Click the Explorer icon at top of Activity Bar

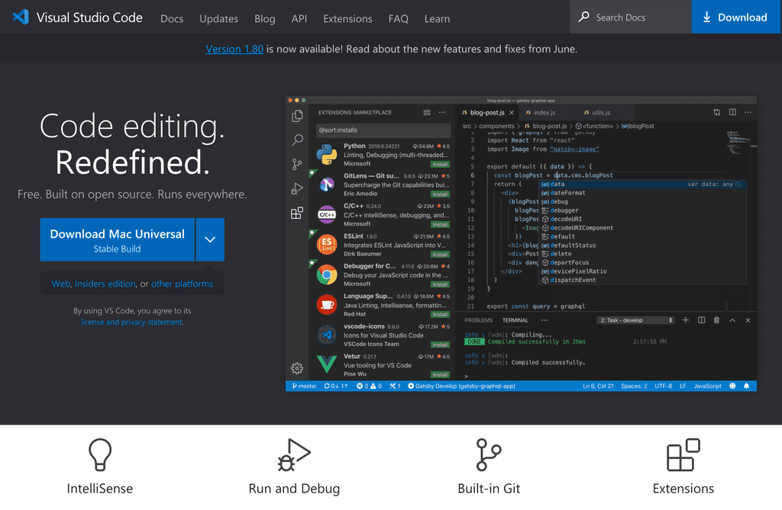297,115
